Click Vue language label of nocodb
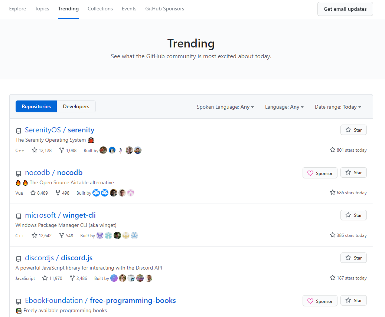 point(19,193)
